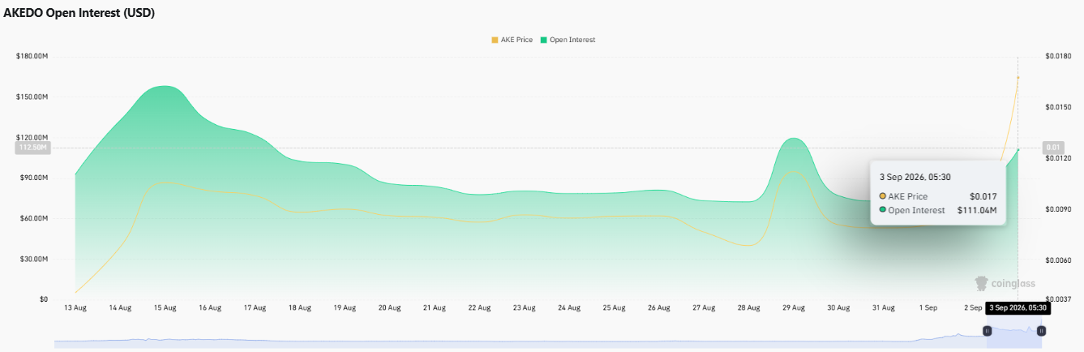The height and width of the screenshot is (352, 1084).
Task: Click the black 3 Sep 2026, 05:30 axis marker
Action: [x=1018, y=308]
